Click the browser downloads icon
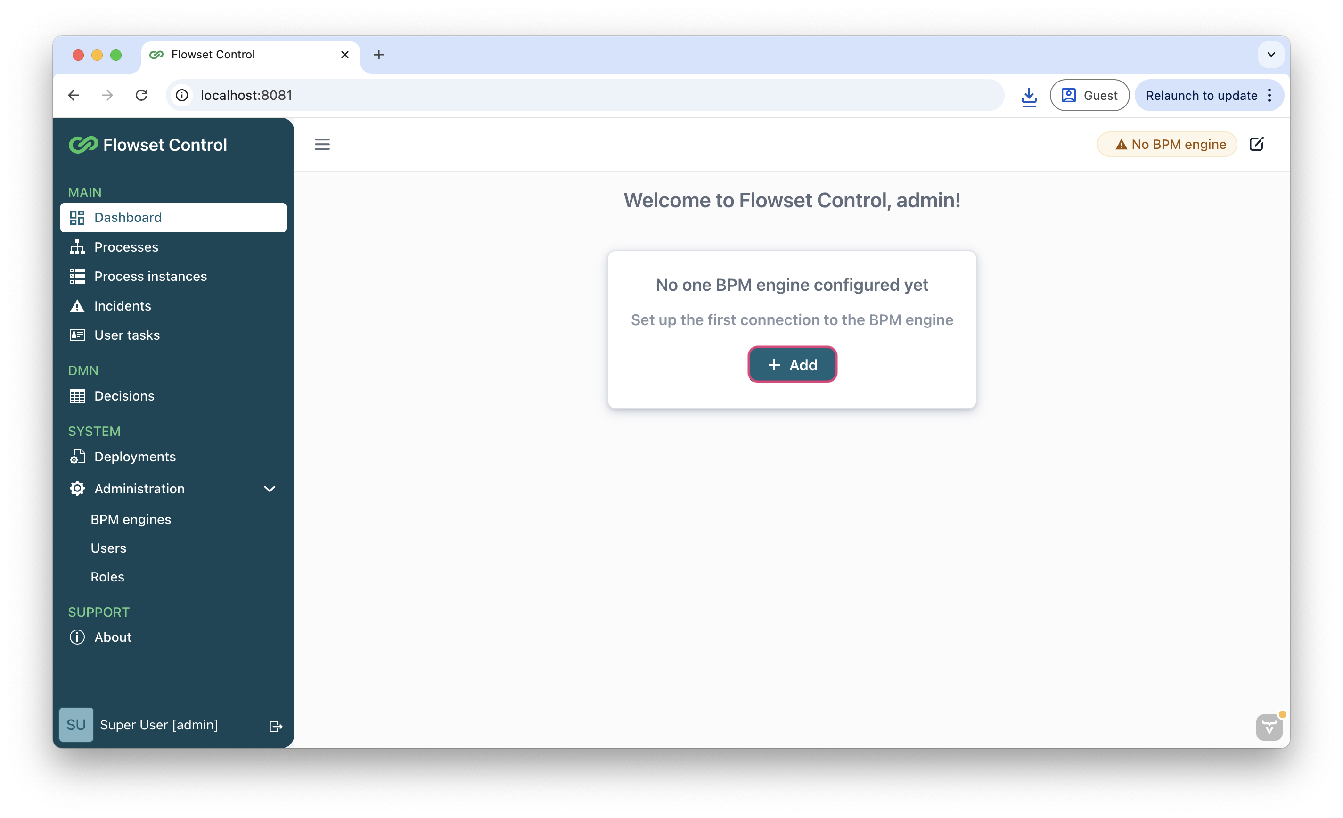The image size is (1343, 818). 1029,96
